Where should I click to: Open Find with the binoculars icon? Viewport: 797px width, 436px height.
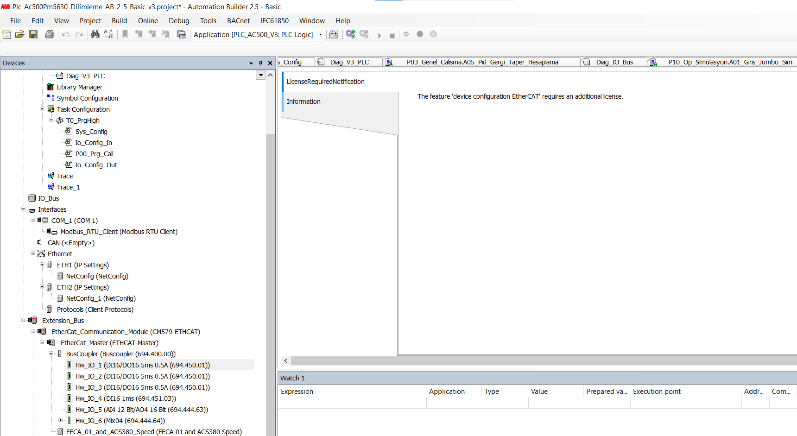95,34
